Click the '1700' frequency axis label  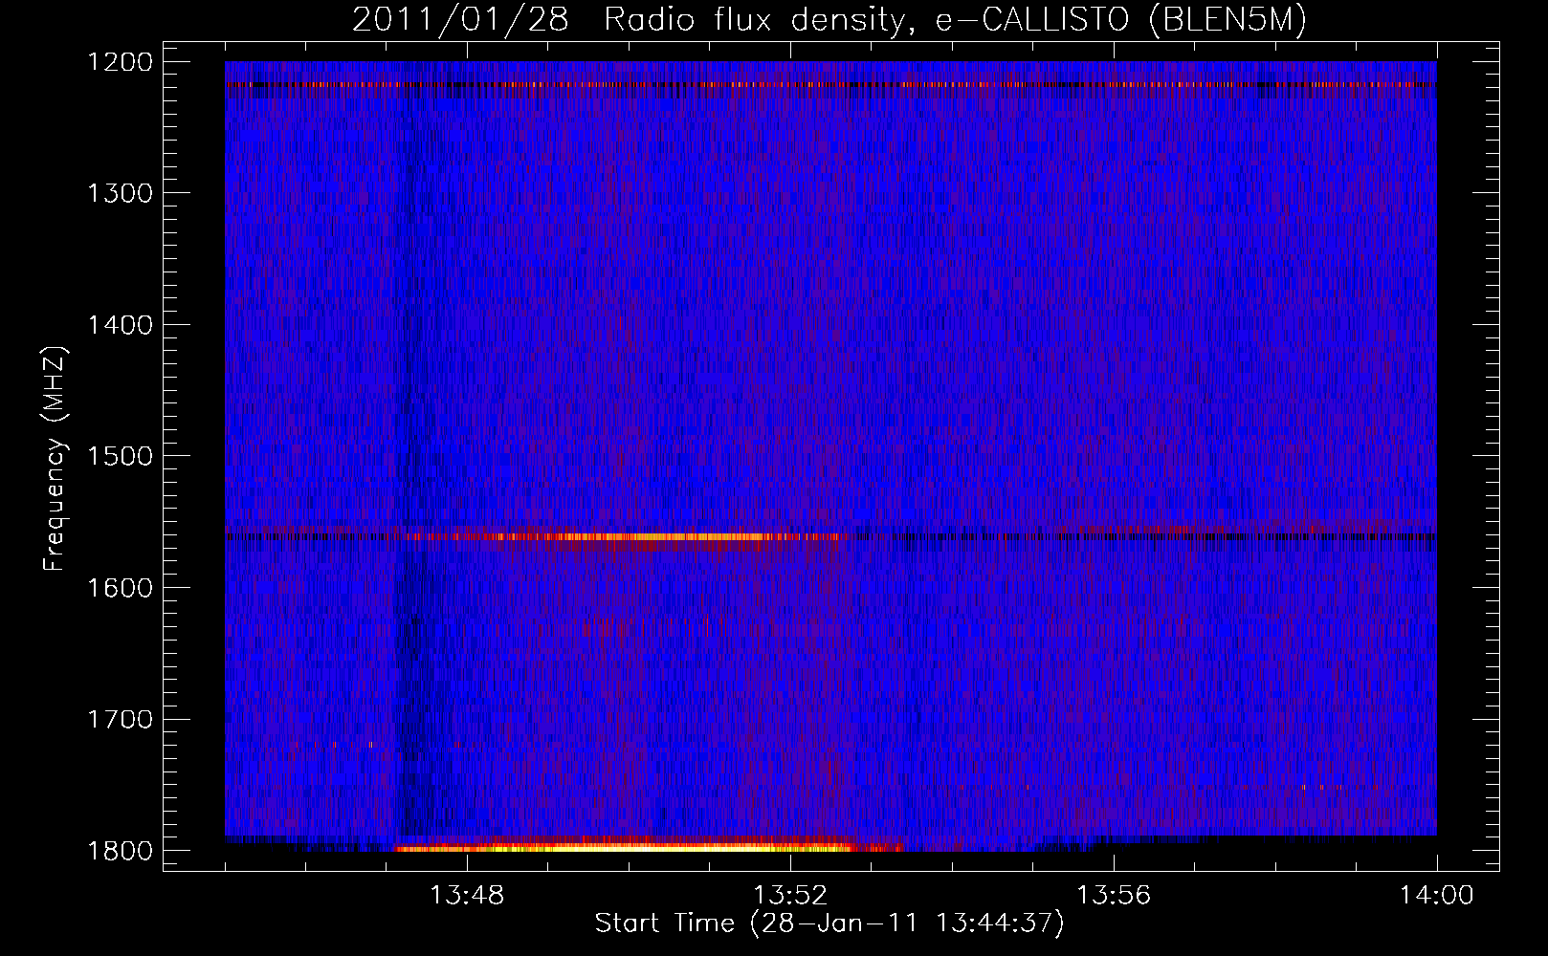pos(119,719)
